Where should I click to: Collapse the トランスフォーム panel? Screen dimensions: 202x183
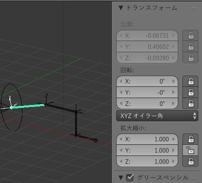(121, 8)
